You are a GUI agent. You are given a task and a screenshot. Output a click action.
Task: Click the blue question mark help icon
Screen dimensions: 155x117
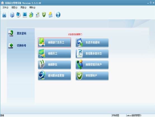(x=58, y=15)
